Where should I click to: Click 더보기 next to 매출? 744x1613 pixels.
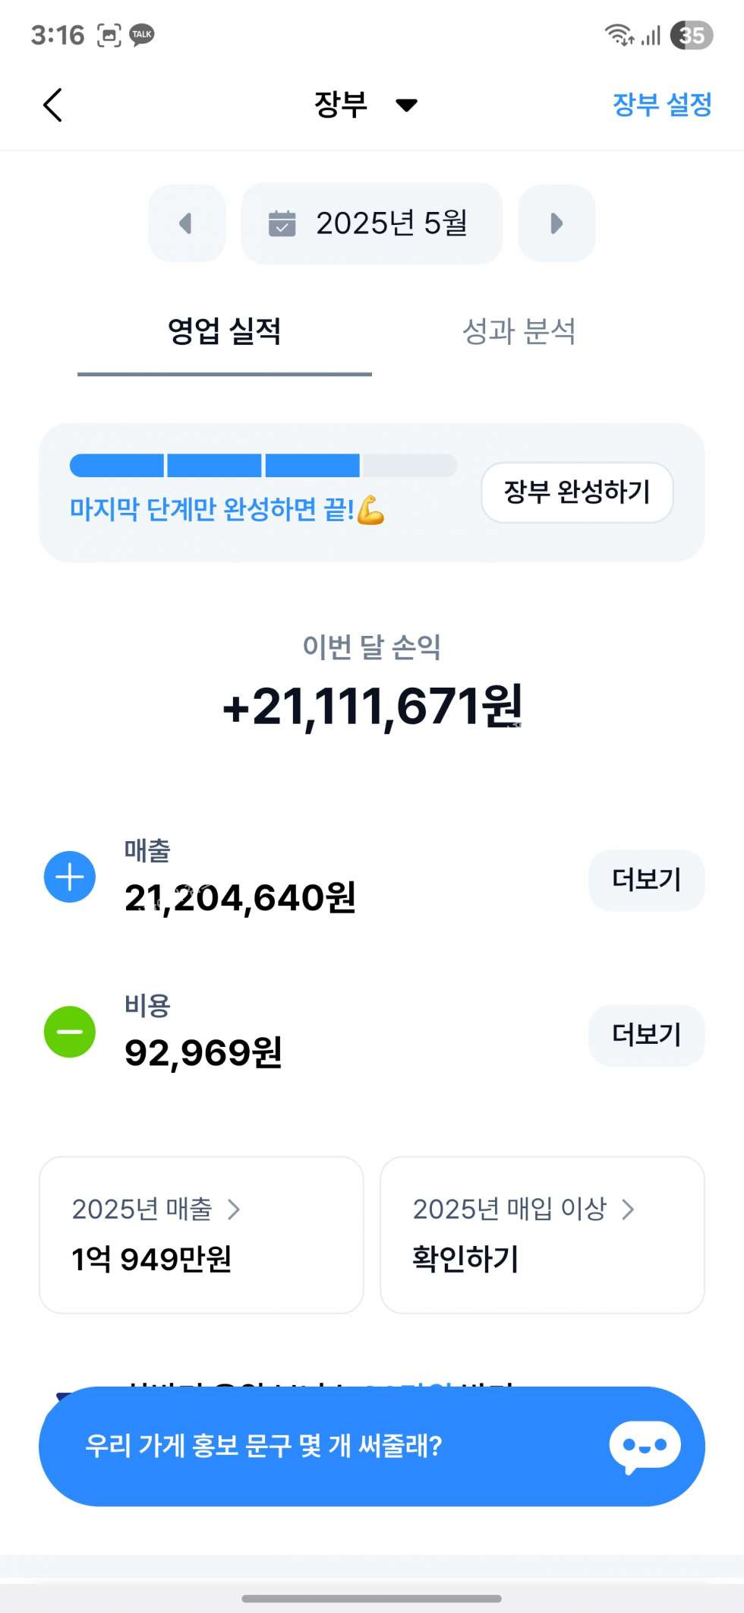647,880
